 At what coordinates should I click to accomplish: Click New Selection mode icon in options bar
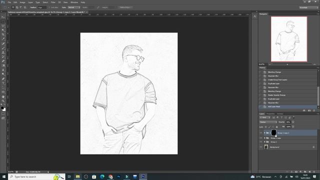click(13, 7)
